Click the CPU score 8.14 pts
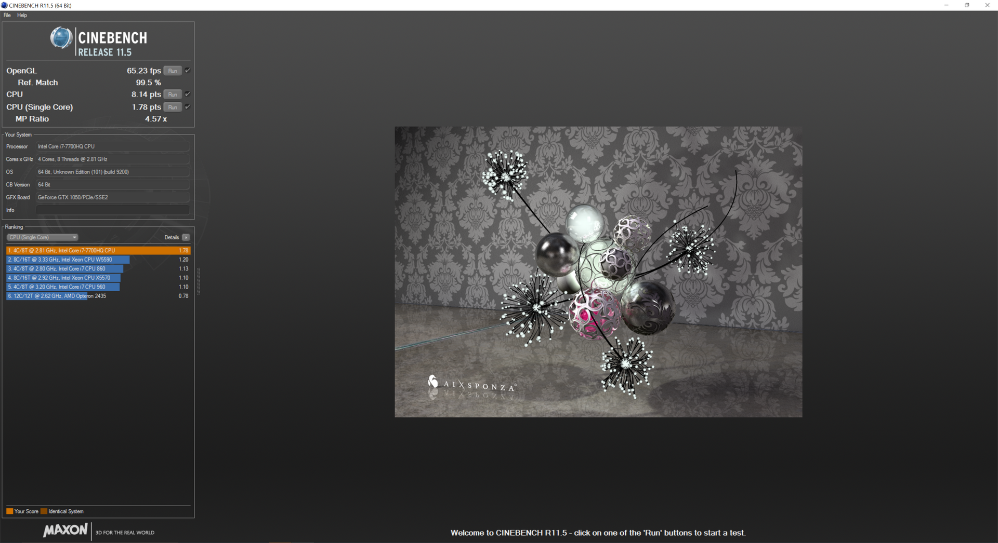998x543 pixels. click(x=146, y=94)
